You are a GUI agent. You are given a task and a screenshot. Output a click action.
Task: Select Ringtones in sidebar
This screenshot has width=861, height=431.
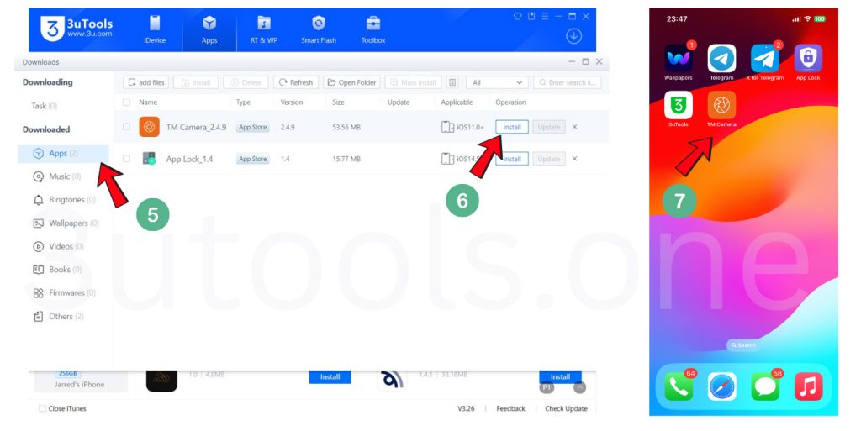tap(64, 200)
